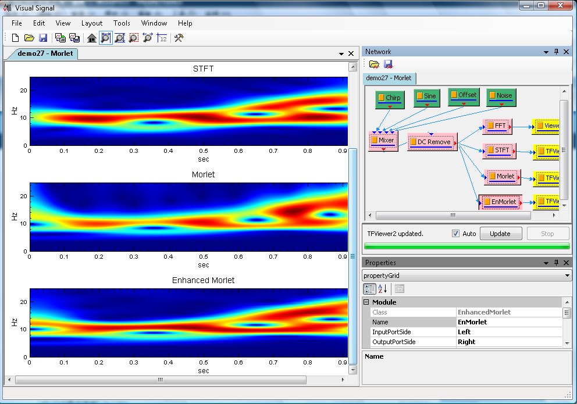Toggle the Auto update checkbox

coord(455,234)
